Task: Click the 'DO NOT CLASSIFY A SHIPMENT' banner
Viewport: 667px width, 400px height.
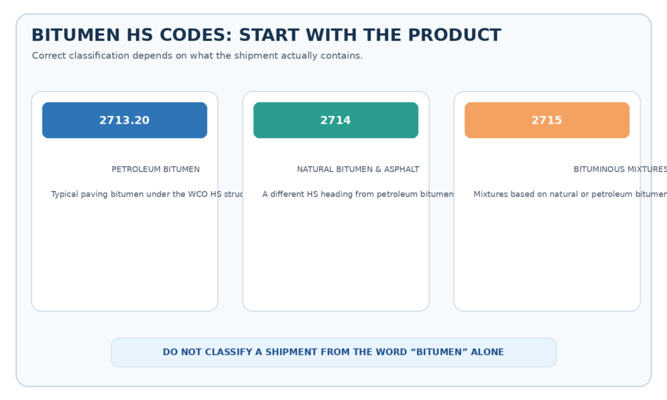Action: click(333, 352)
